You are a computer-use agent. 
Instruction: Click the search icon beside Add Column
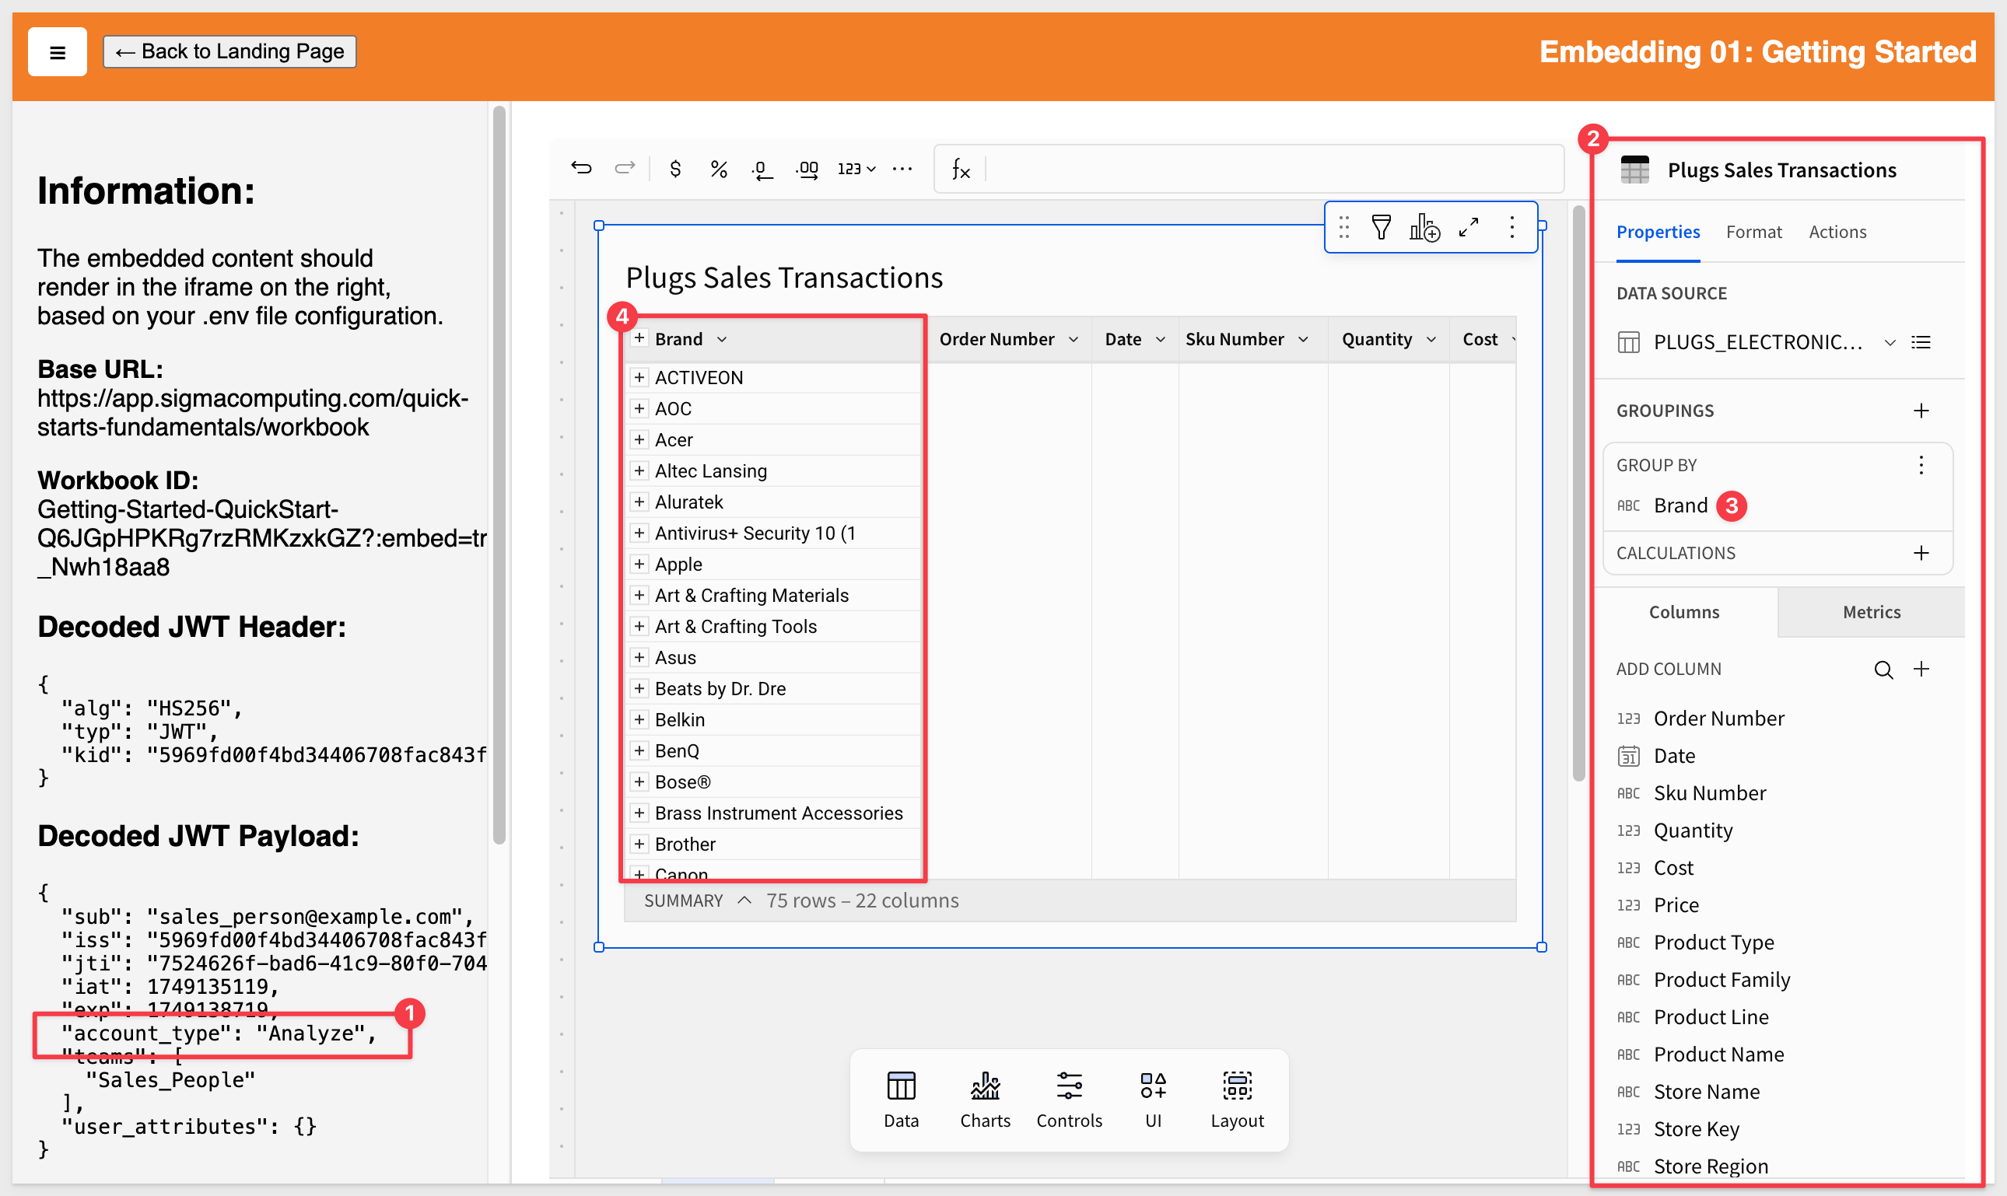[x=1883, y=669]
